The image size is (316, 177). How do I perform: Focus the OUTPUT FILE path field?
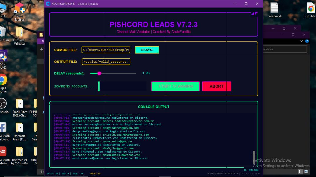click(106, 62)
